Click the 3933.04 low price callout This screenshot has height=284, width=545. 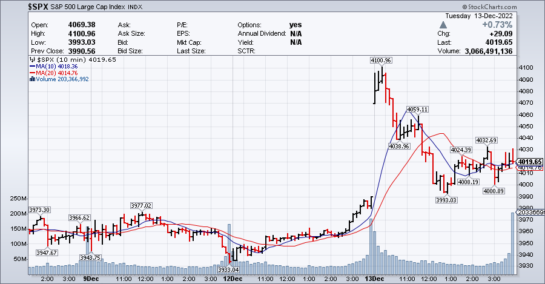(x=228, y=269)
